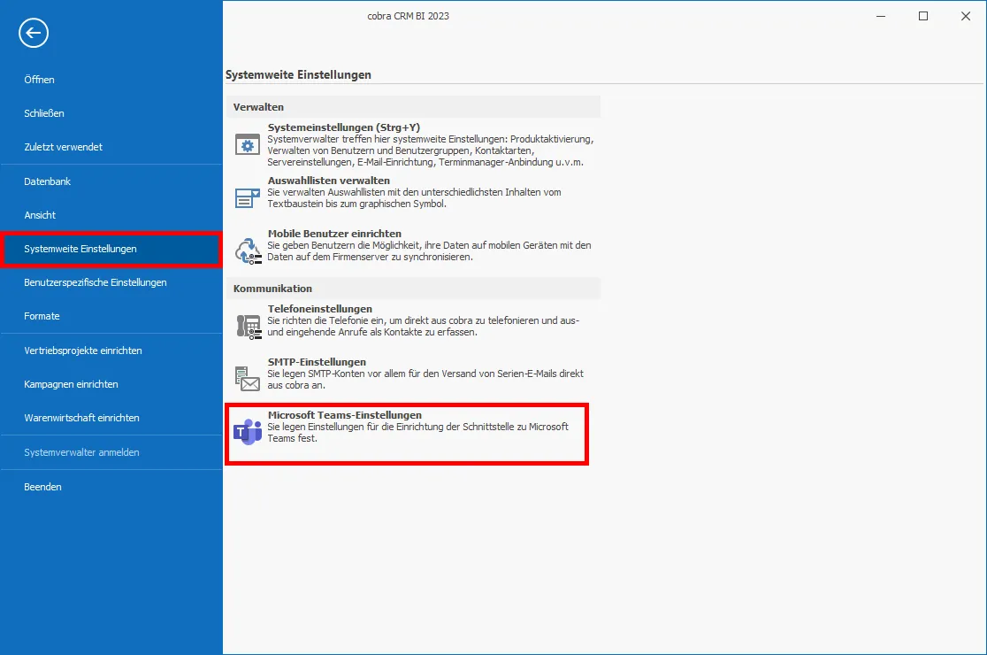
Task: Go to Datenbank section
Action: click(x=47, y=181)
